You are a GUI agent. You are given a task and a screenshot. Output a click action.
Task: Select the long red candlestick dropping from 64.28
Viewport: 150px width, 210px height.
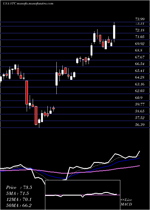click(x=27, y=92)
